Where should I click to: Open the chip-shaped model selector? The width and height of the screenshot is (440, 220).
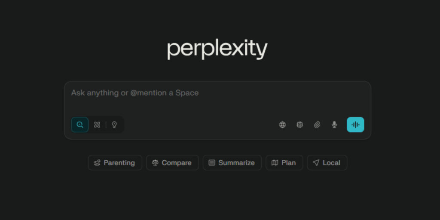pos(299,125)
